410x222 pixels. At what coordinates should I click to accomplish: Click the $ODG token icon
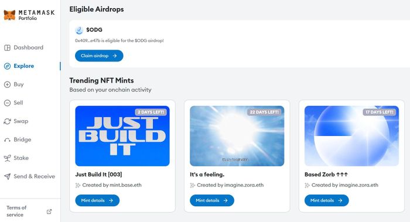[x=79, y=30]
